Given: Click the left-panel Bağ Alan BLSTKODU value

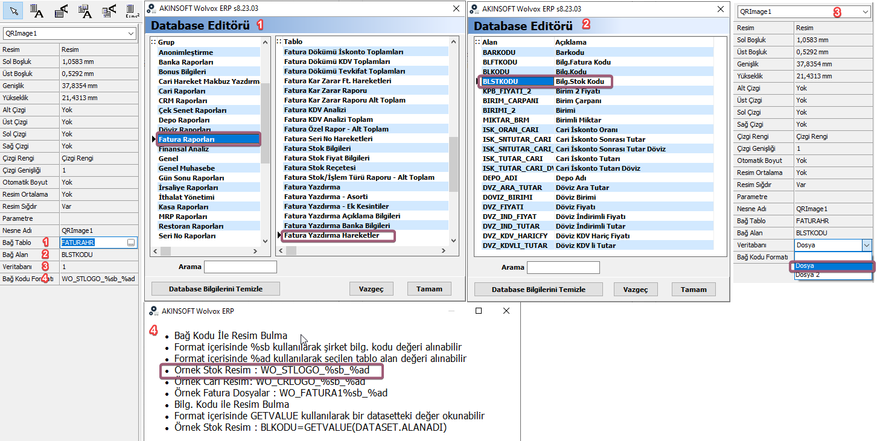Looking at the screenshot, I should point(98,255).
